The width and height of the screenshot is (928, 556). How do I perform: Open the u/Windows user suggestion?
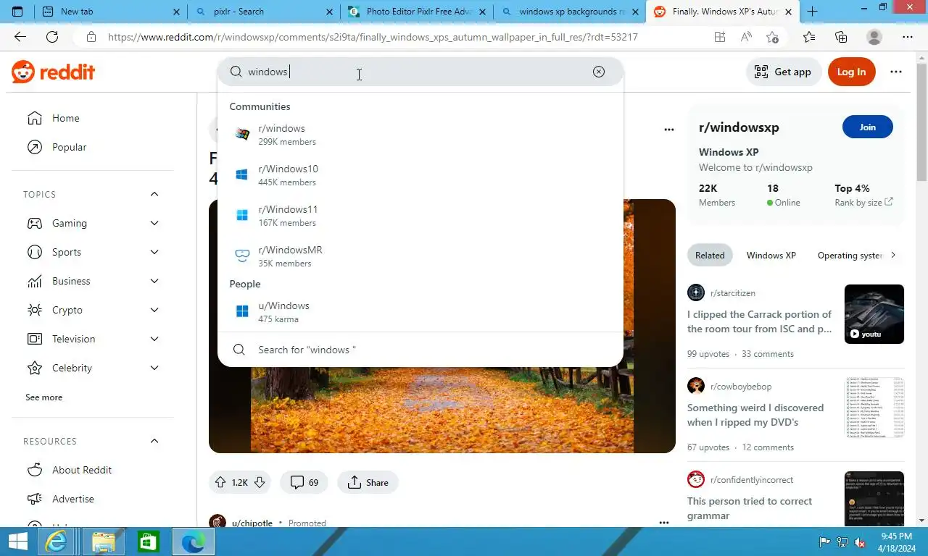click(420, 312)
